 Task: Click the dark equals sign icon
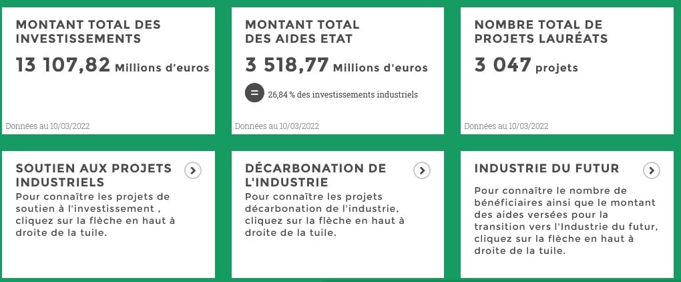tap(254, 93)
